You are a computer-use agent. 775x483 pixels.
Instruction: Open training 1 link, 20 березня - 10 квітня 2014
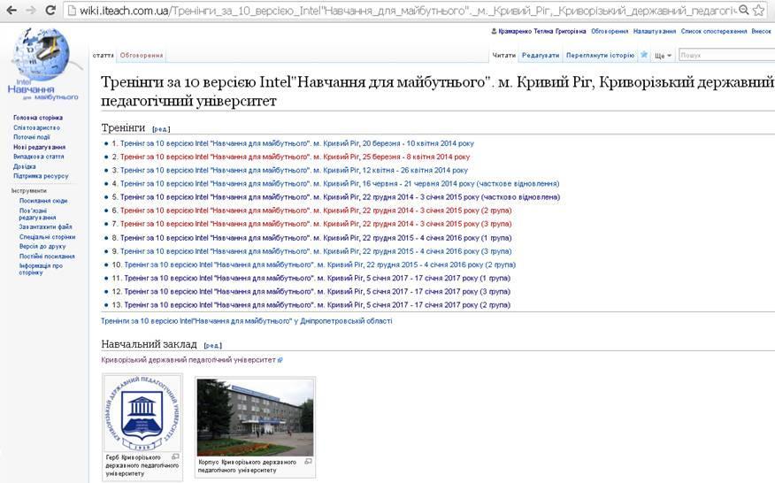tap(297, 143)
